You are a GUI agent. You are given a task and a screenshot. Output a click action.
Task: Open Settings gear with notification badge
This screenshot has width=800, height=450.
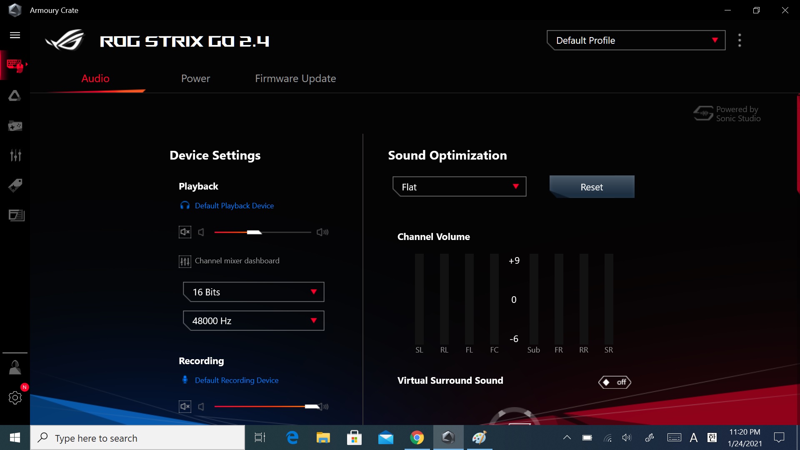15,397
